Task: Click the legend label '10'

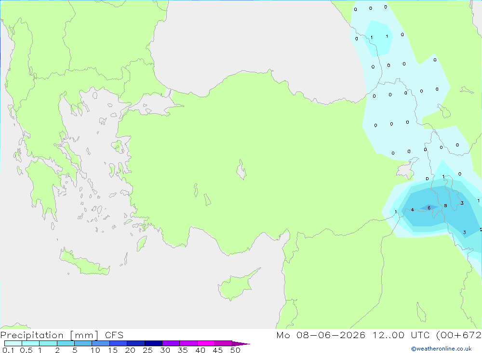Action: pyautogui.click(x=95, y=350)
